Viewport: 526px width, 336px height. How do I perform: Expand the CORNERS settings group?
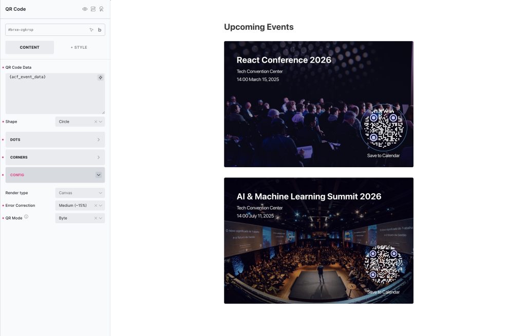click(55, 157)
